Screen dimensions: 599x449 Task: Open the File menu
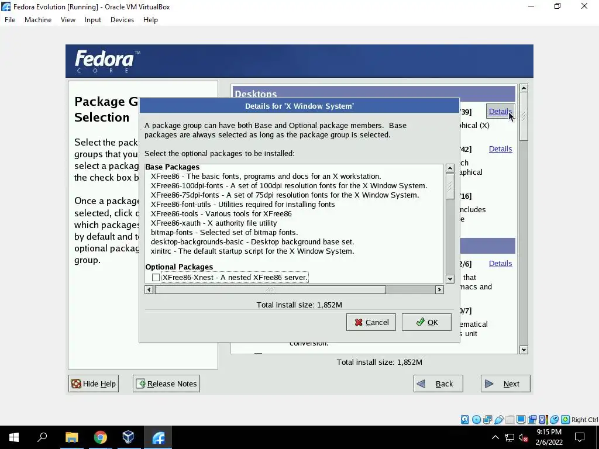[x=10, y=20]
